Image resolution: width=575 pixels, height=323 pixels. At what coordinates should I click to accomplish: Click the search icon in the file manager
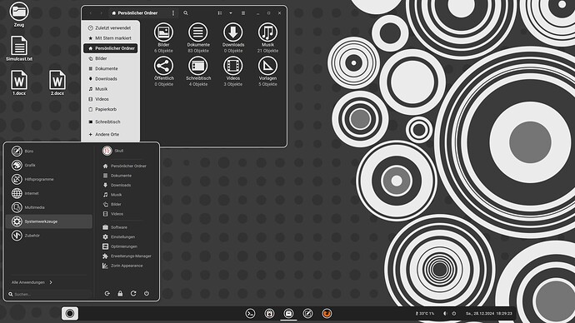coord(186,12)
